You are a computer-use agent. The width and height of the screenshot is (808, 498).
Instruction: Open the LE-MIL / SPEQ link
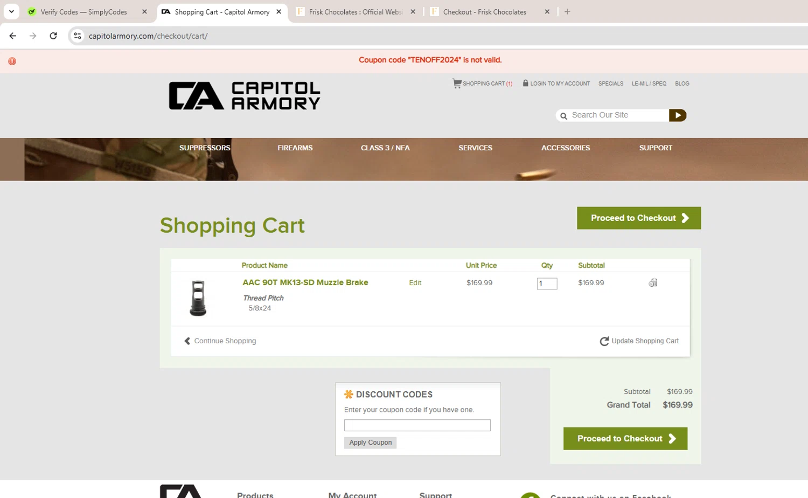point(649,84)
